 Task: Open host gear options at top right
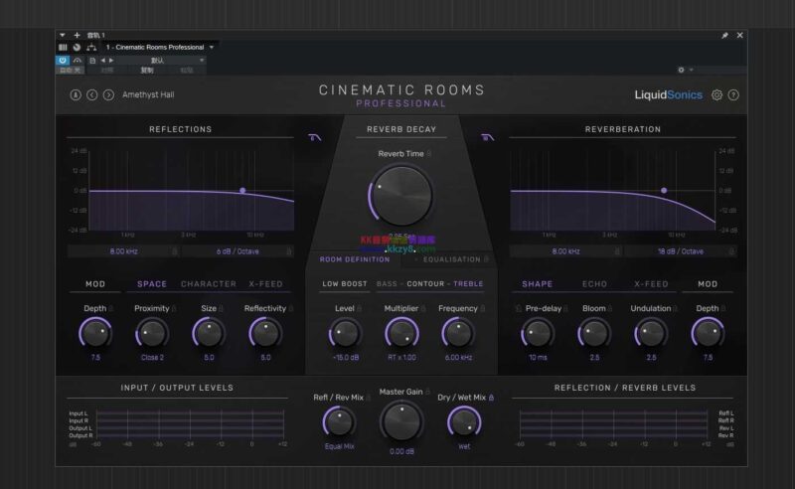[681, 70]
